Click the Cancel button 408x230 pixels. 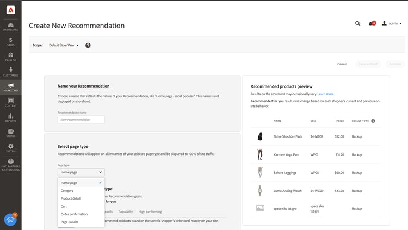click(x=342, y=64)
